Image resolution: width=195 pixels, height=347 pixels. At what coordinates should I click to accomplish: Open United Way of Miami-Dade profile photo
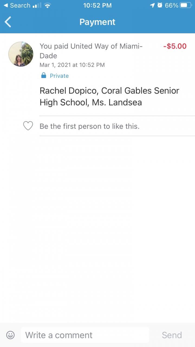tap(21, 54)
